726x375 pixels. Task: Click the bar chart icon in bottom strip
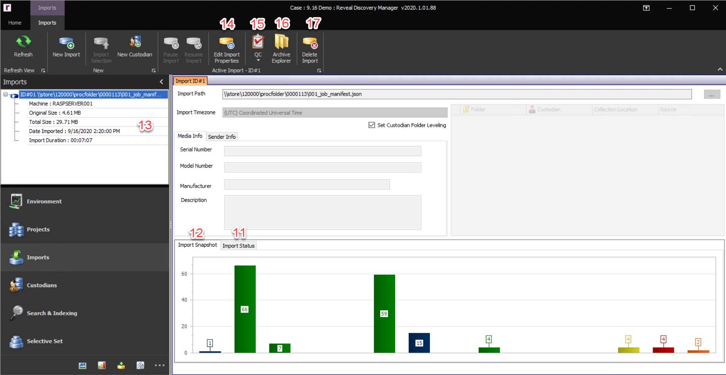pos(102,365)
